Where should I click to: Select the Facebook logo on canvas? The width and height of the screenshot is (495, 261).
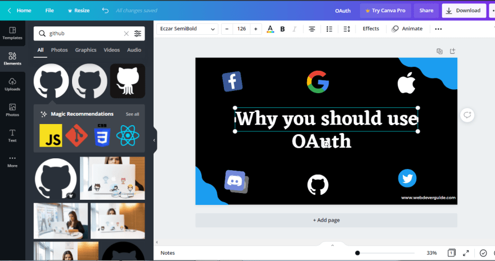pos(232,81)
